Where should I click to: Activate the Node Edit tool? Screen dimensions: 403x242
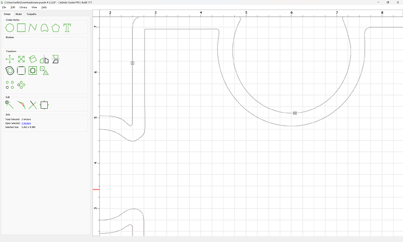10,105
